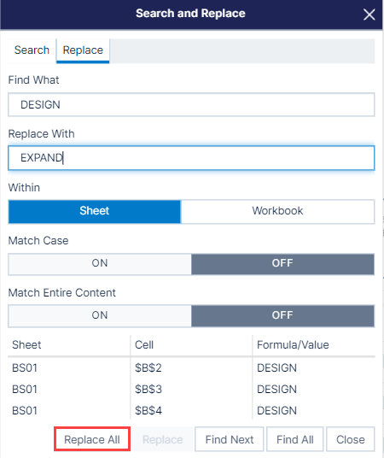Image resolution: width=384 pixels, height=458 pixels.
Task: Select the $B$4 result row
Action: 191,410
